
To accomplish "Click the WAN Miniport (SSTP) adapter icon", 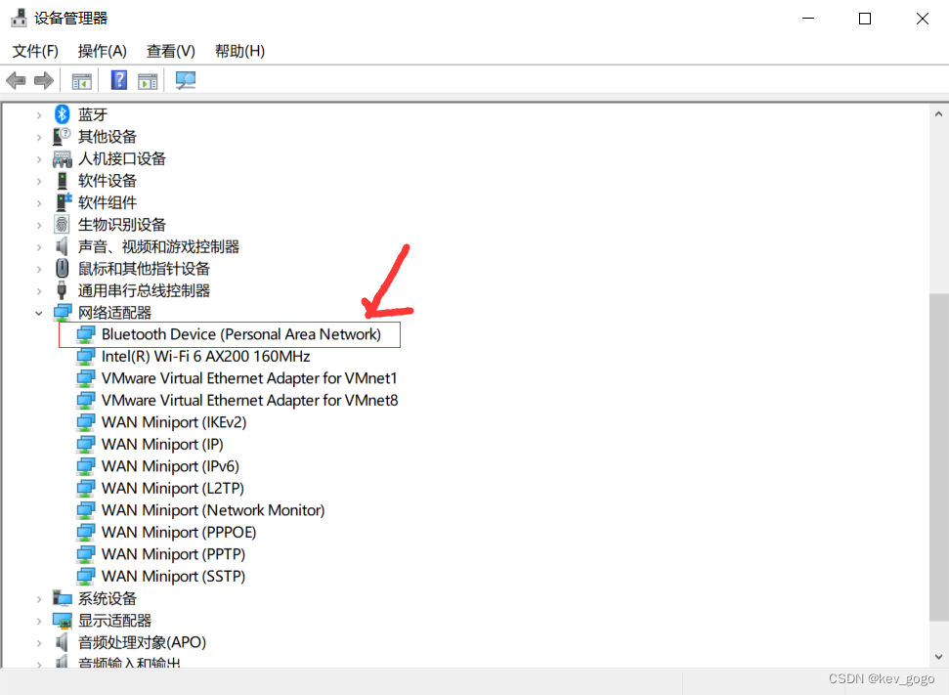I will (85, 577).
